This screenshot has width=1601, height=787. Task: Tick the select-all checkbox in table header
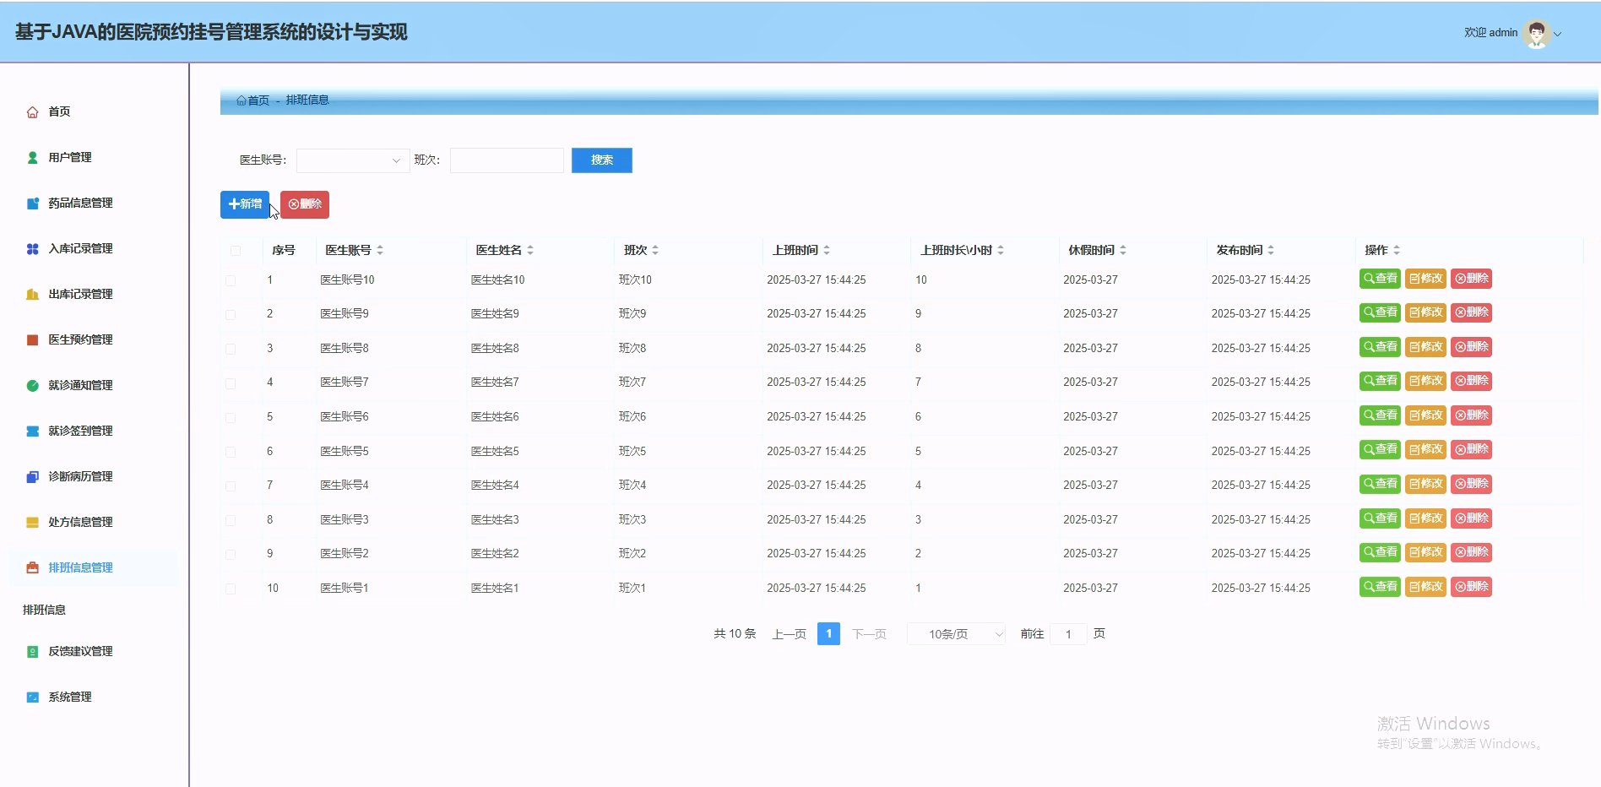pyautogui.click(x=236, y=251)
